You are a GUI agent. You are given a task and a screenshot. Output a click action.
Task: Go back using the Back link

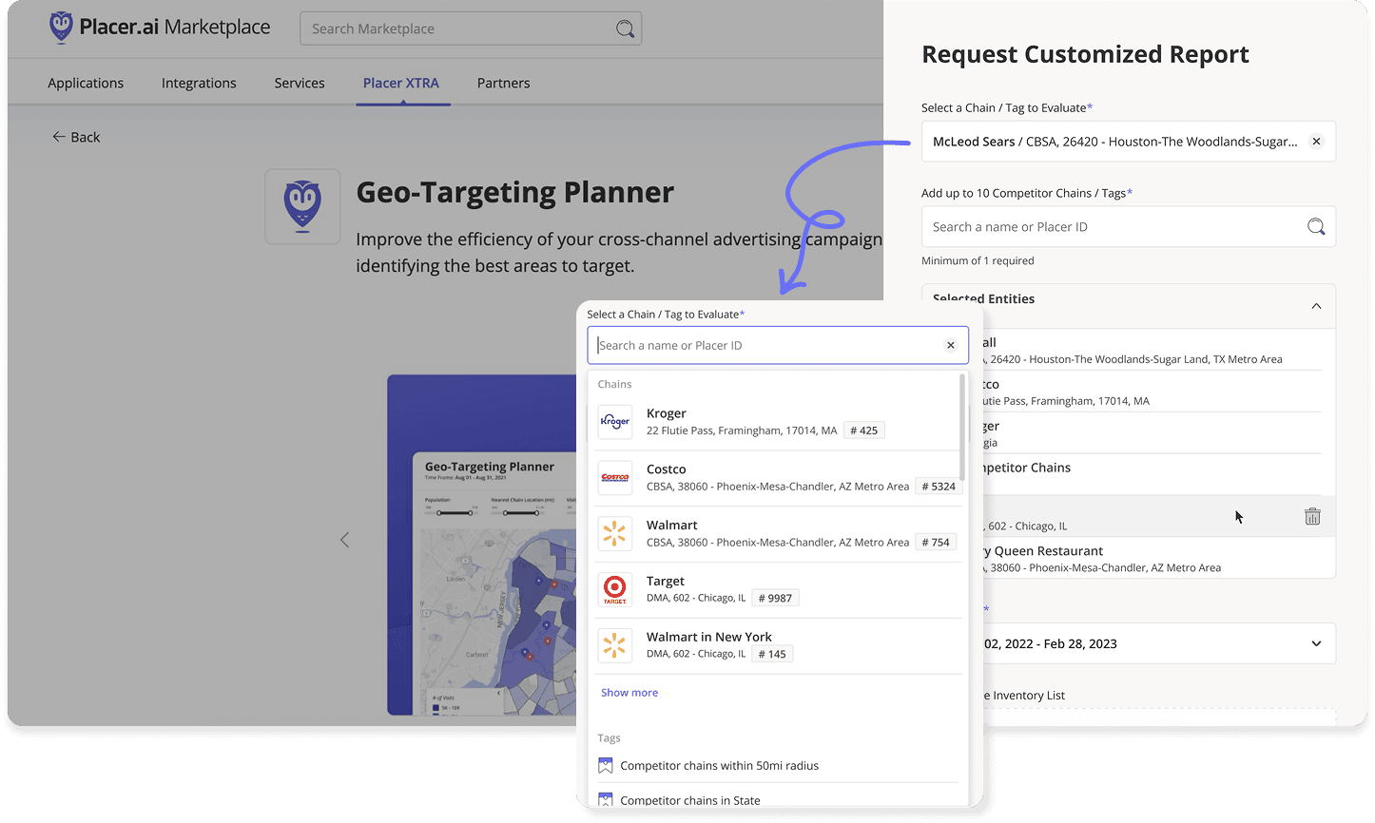[x=76, y=137]
